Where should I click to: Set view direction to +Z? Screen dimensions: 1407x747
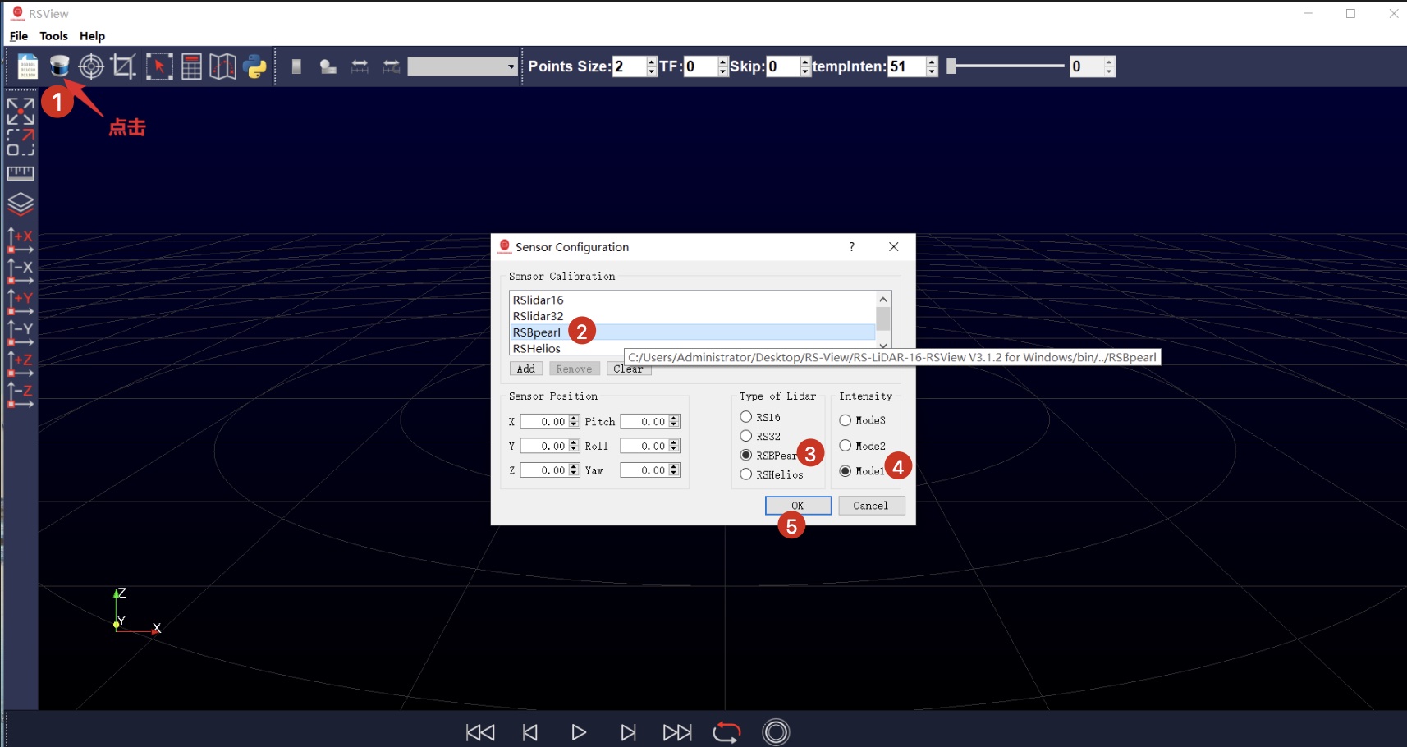pos(21,364)
